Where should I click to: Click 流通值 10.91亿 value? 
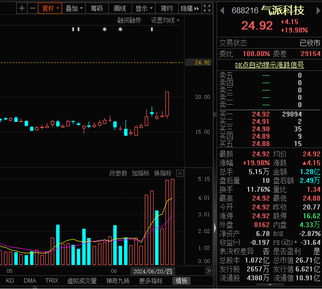(x=308, y=278)
